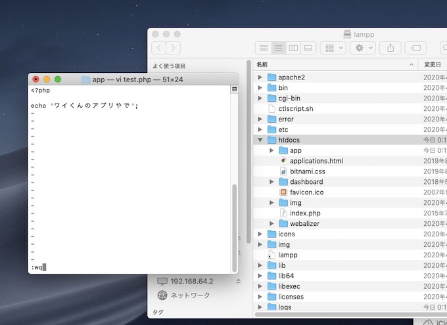Select the index.php file icon
This screenshot has width=447, height=325.
coord(283,213)
